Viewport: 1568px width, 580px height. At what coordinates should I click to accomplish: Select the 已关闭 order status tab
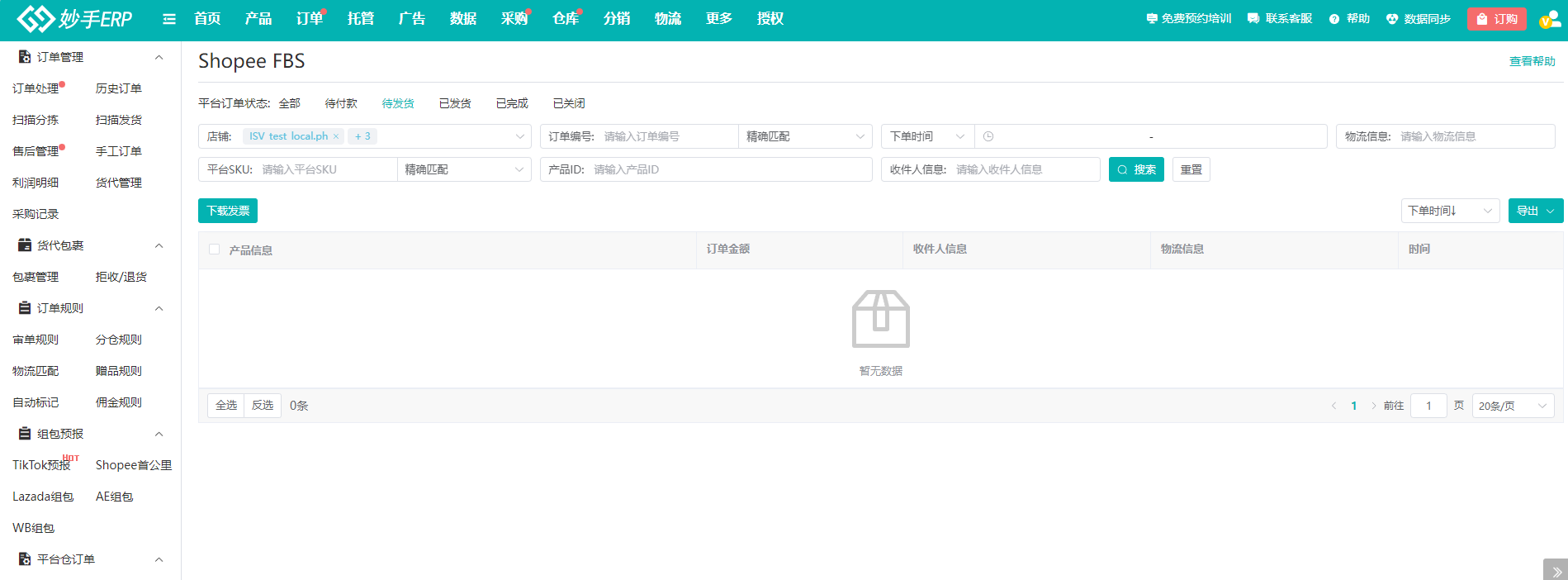(569, 103)
